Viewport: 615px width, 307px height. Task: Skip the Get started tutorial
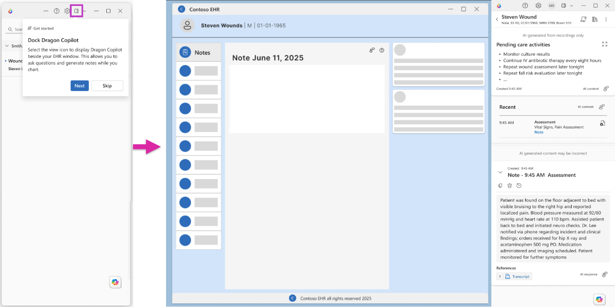tap(107, 86)
